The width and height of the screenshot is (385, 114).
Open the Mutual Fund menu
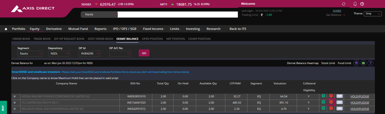[79, 29]
